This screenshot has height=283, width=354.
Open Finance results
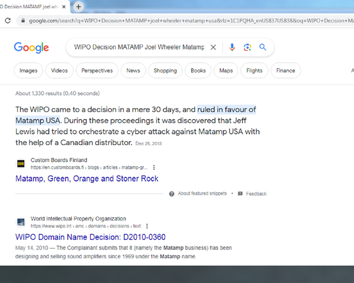click(286, 70)
